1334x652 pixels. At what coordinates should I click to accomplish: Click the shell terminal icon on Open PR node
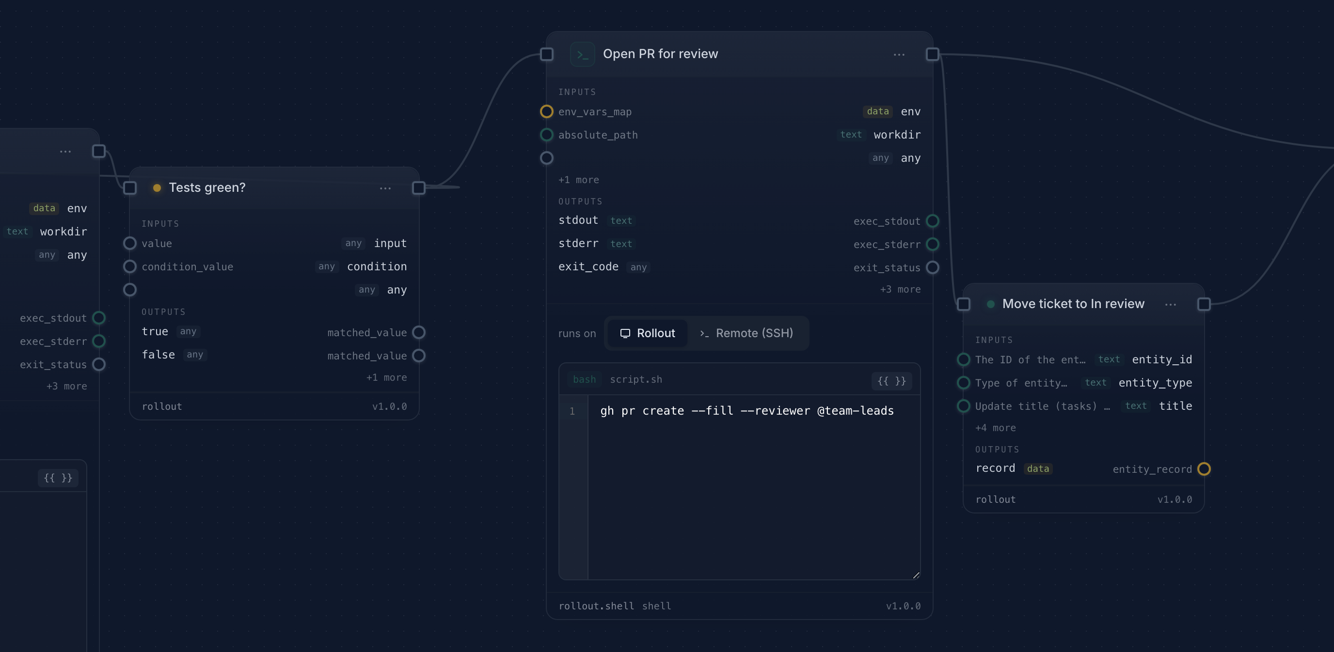coord(582,54)
